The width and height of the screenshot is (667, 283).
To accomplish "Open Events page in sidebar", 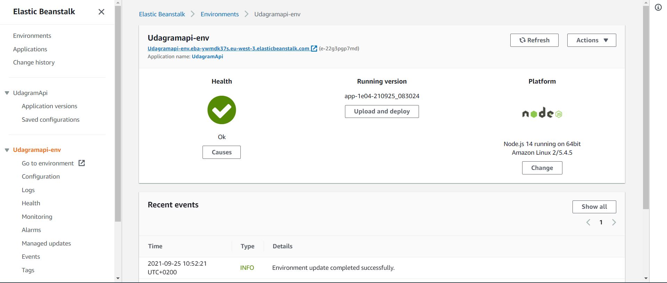I will click(x=31, y=257).
